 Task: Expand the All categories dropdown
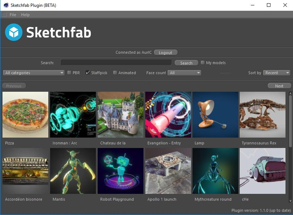34,73
